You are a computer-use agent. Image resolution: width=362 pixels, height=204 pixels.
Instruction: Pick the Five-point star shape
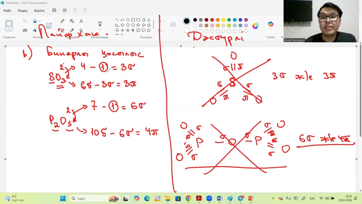coord(128,30)
